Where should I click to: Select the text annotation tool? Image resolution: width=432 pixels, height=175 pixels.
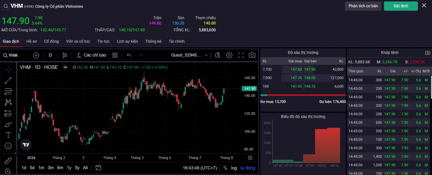pyautogui.click(x=8, y=135)
